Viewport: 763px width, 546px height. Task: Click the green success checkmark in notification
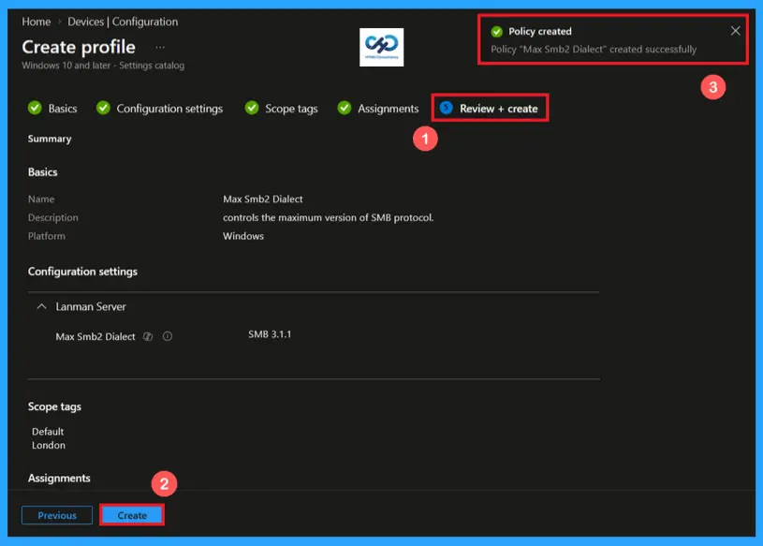[496, 32]
